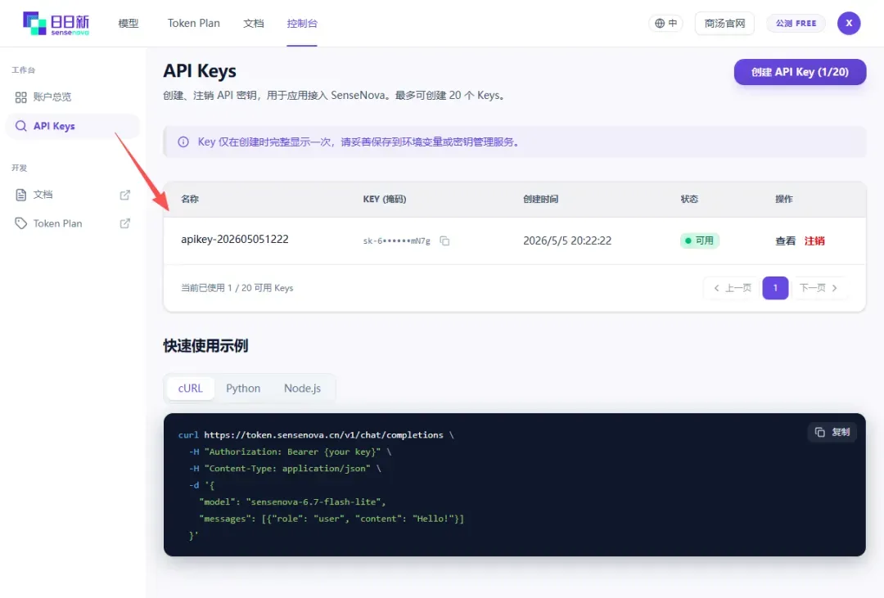
Task: Visit 商汤官网 link button
Action: point(724,23)
